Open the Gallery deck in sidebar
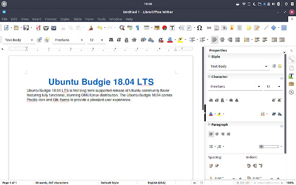The width and height of the screenshot is (296, 185). pyautogui.click(x=291, y=84)
